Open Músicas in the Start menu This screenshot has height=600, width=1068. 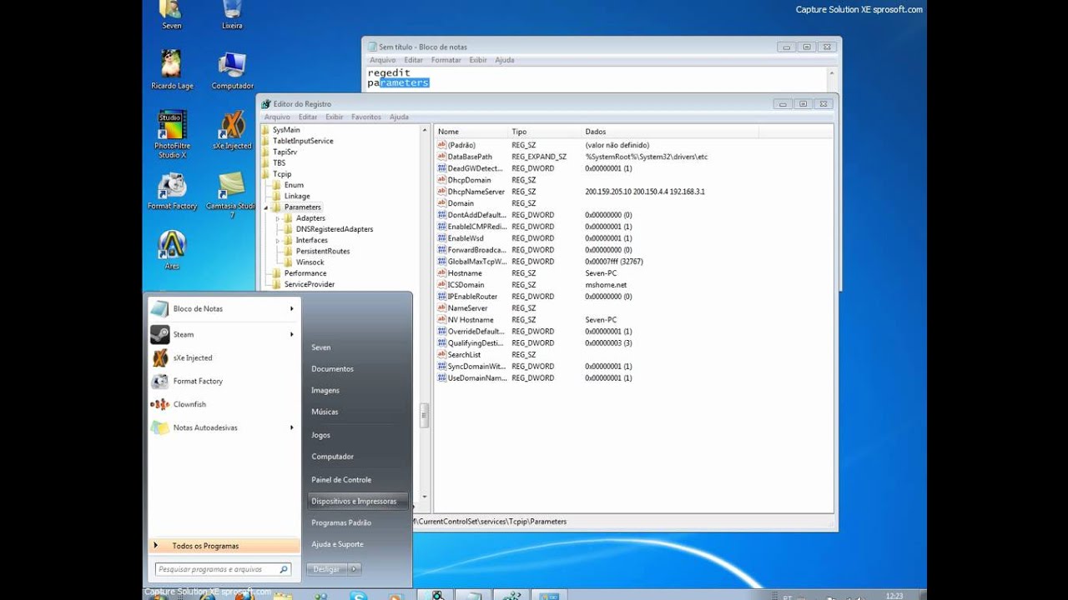(x=325, y=412)
